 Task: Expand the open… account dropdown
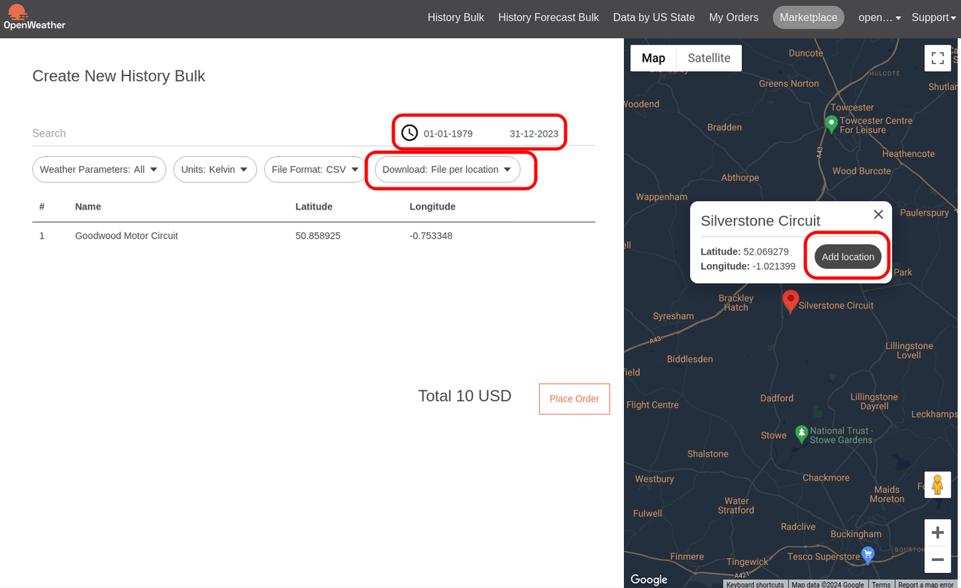[879, 17]
